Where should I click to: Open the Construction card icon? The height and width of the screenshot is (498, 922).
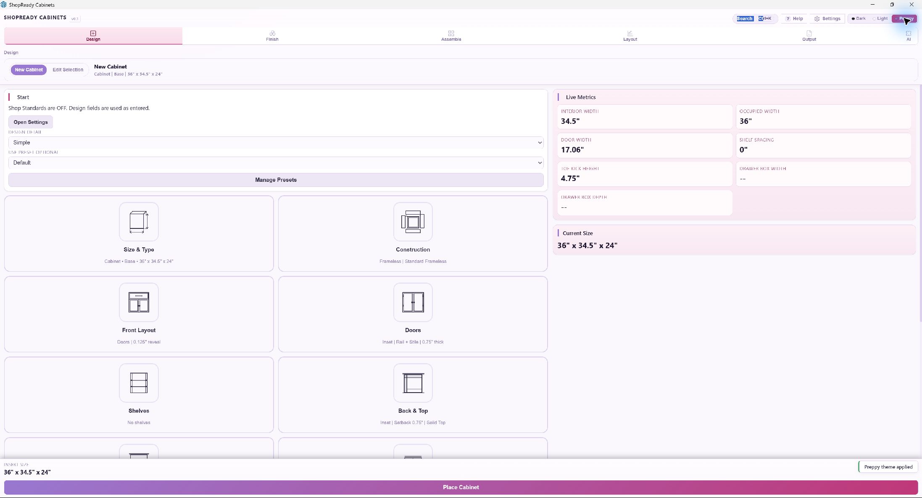(413, 222)
